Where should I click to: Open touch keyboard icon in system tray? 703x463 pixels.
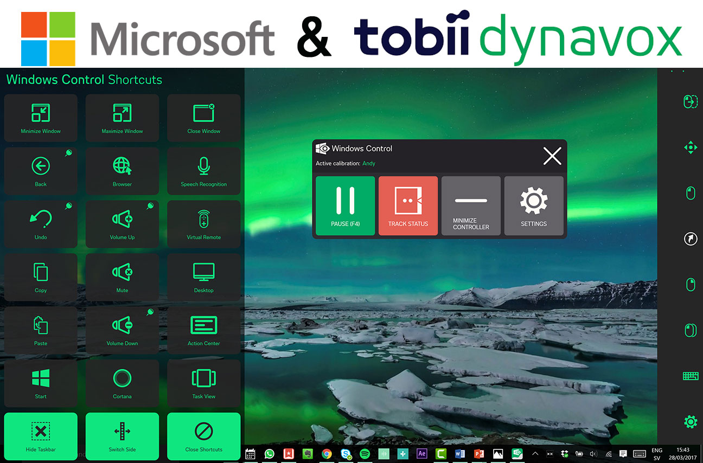click(x=639, y=454)
